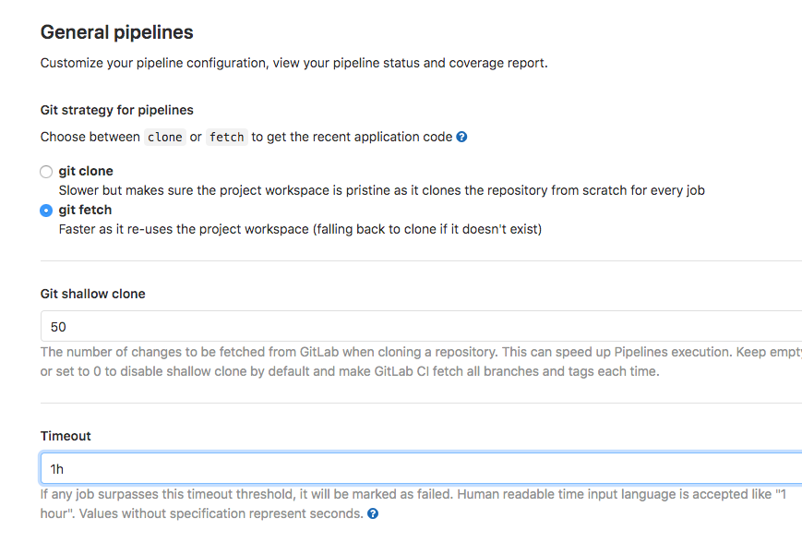The image size is (802, 543).
Task: Click the bold 'git fetch' option label
Action: pos(85,210)
